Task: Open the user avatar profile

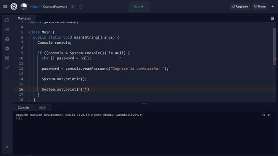Action: (x=24, y=6)
